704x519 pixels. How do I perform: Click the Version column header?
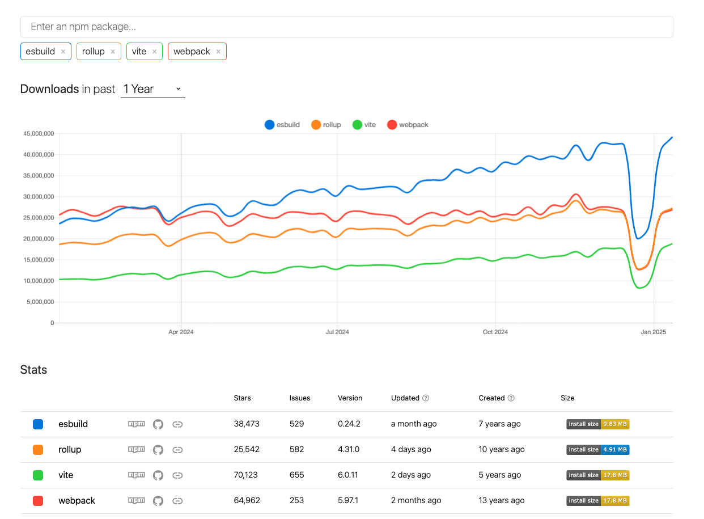click(x=350, y=398)
